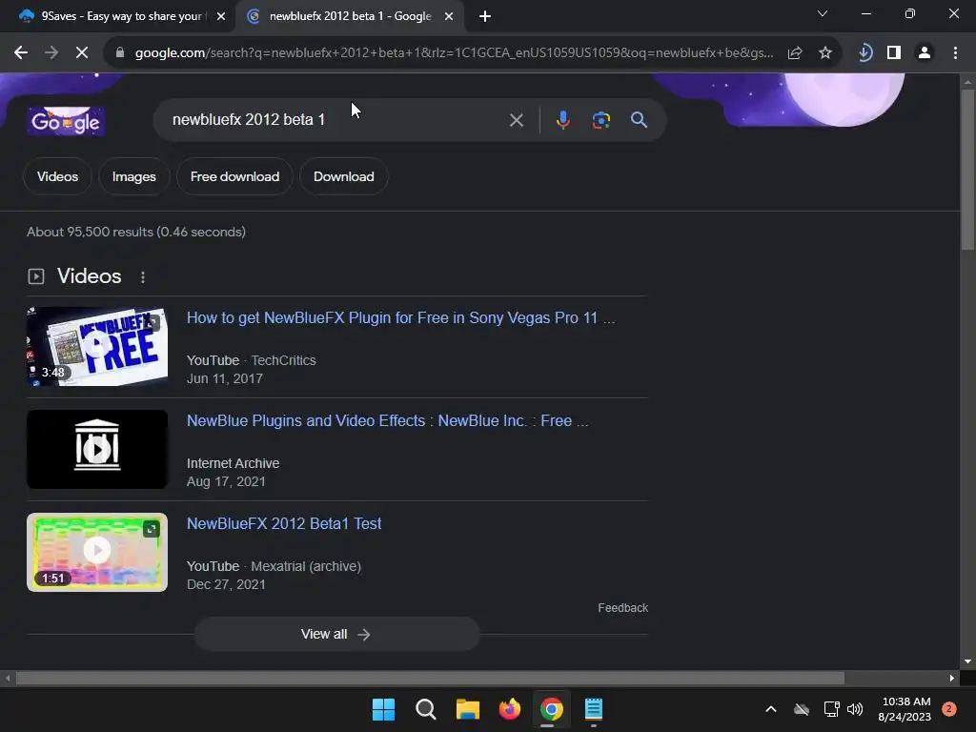
Task: Close the 9Saves tab
Action: coord(221,16)
